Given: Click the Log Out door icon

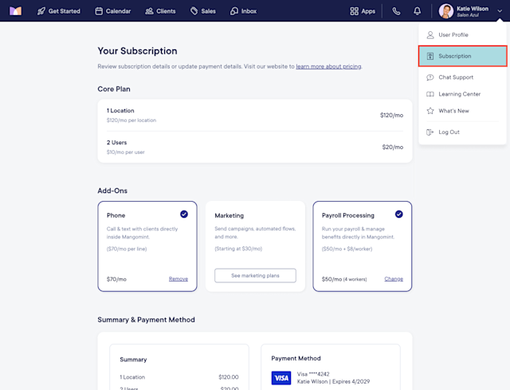Looking at the screenshot, I should [x=430, y=132].
